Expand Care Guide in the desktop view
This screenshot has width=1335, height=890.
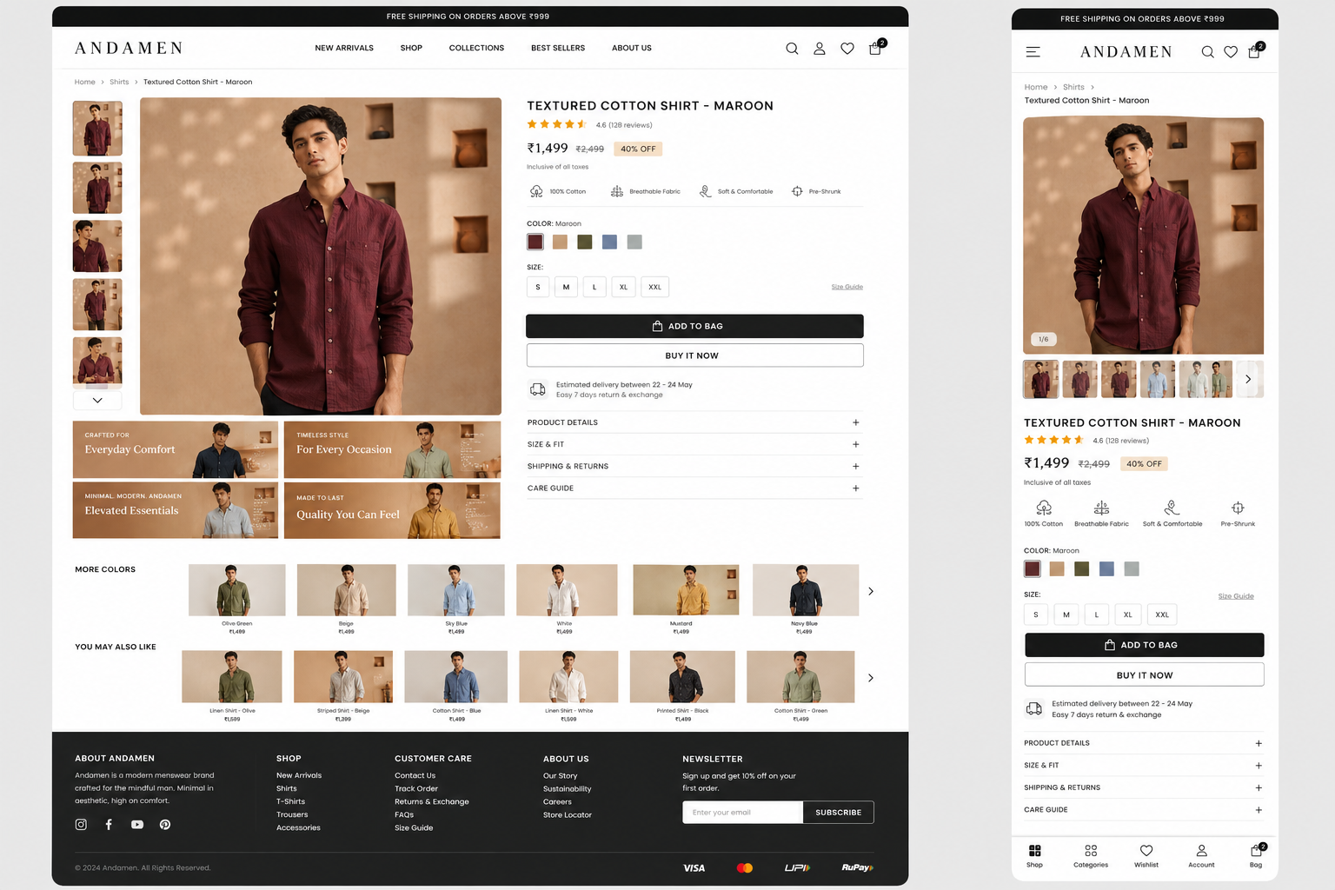pos(694,488)
